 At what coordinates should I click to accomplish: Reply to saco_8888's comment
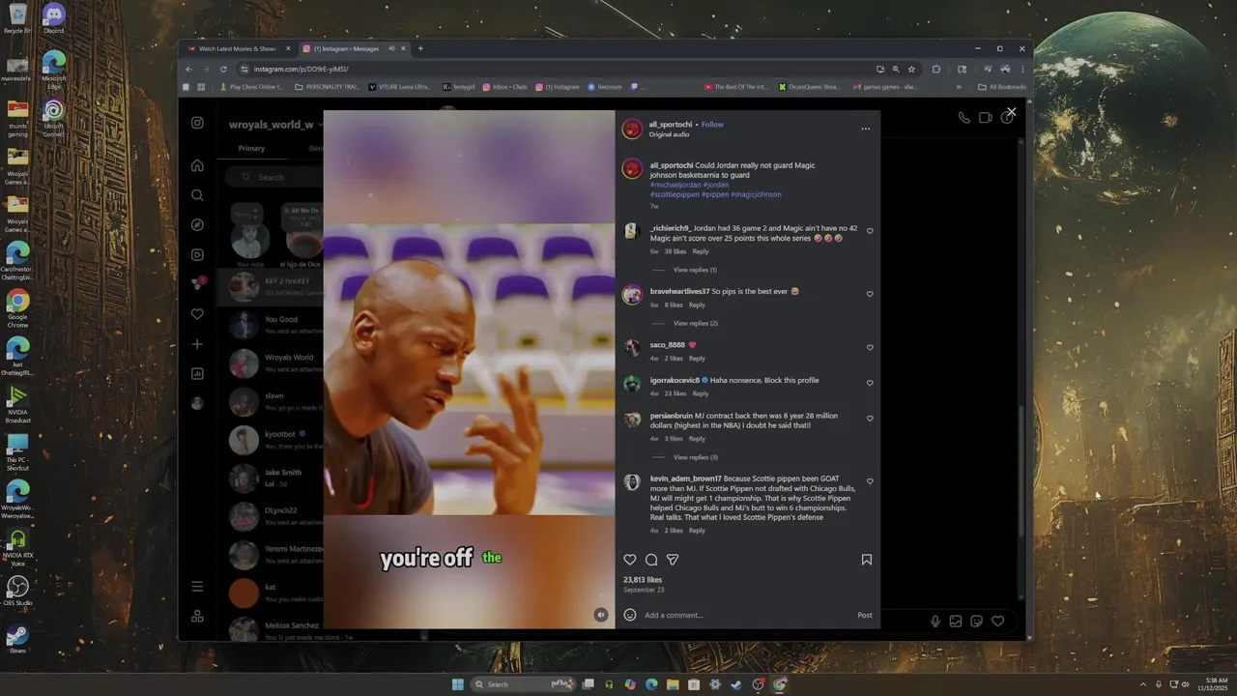[x=697, y=359]
